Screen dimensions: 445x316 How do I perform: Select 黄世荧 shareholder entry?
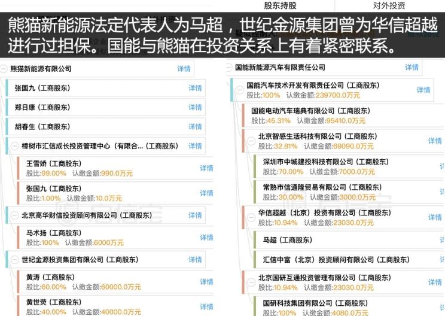pos(115,306)
